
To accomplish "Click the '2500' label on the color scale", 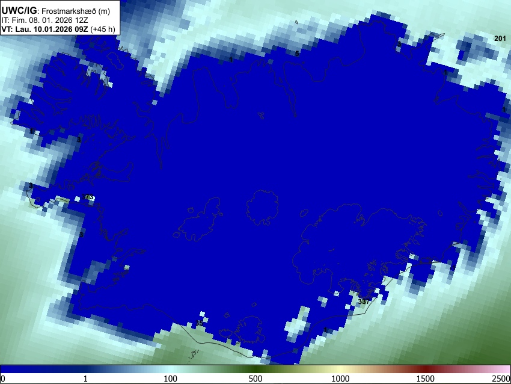I will point(502,379).
